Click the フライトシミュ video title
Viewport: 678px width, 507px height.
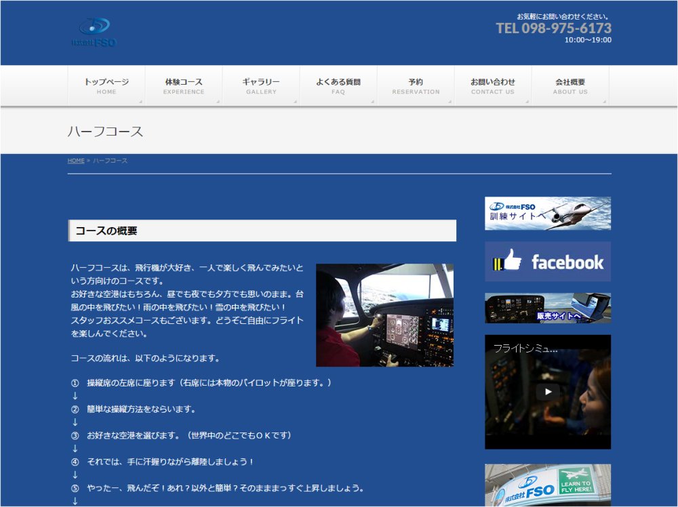[x=525, y=348]
